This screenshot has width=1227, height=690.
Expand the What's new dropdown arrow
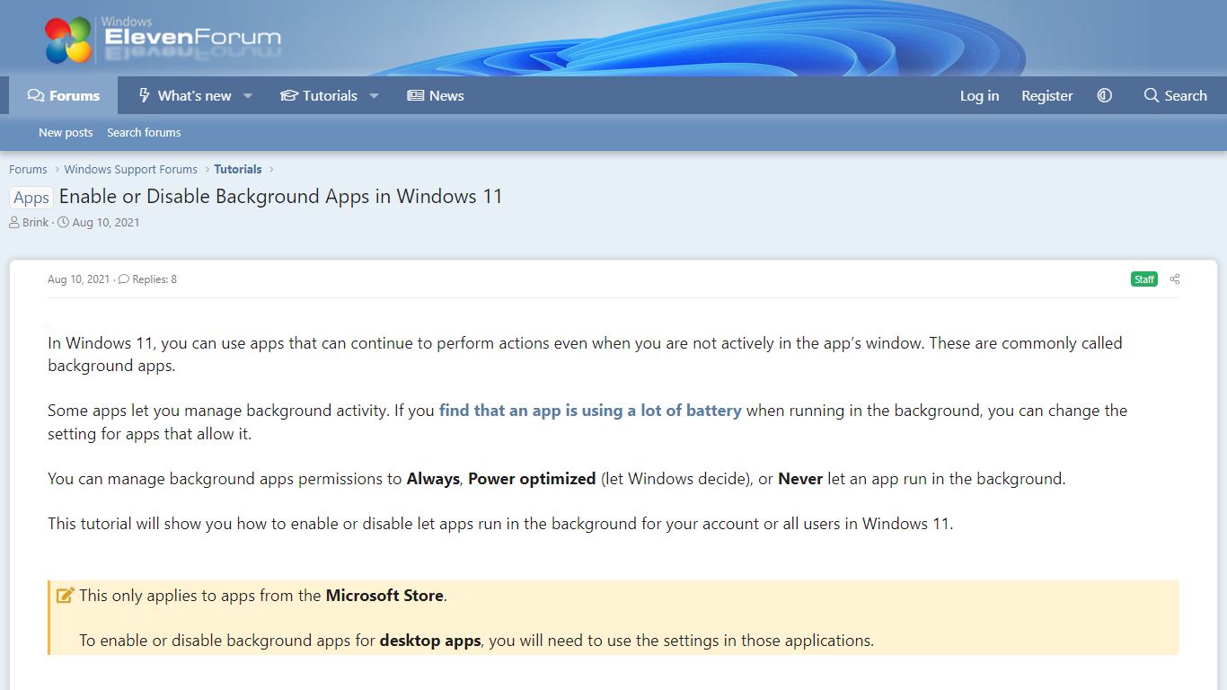[x=248, y=95]
